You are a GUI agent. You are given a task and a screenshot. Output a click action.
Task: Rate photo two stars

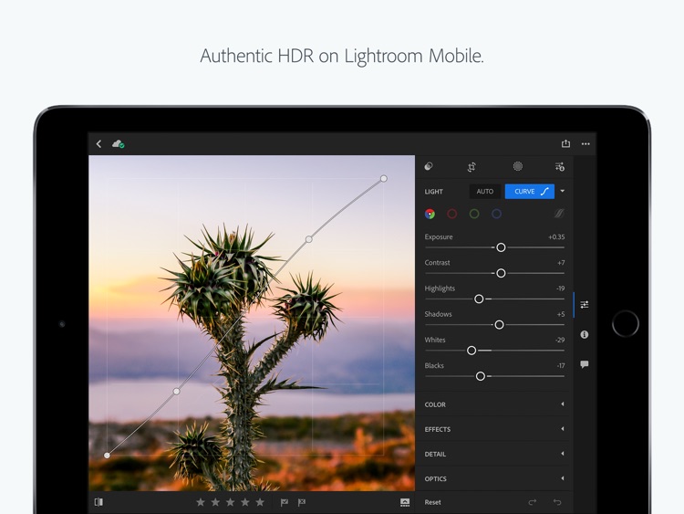tap(215, 502)
